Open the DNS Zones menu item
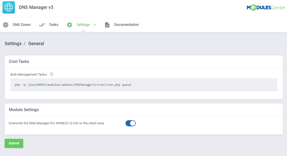The image size is (287, 156). pyautogui.click(x=22, y=25)
